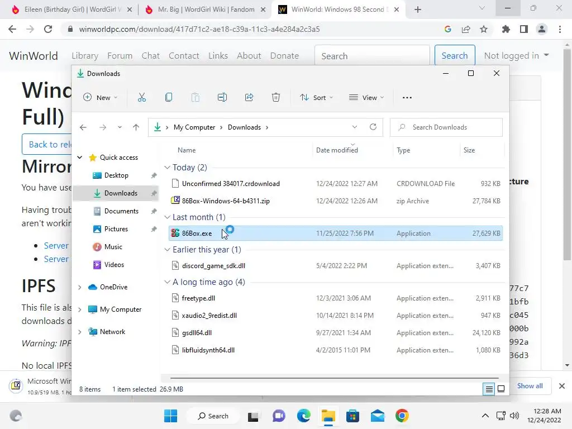Open Microsoft Store from taskbar
Viewport: 572px width, 429px height.
click(353, 416)
